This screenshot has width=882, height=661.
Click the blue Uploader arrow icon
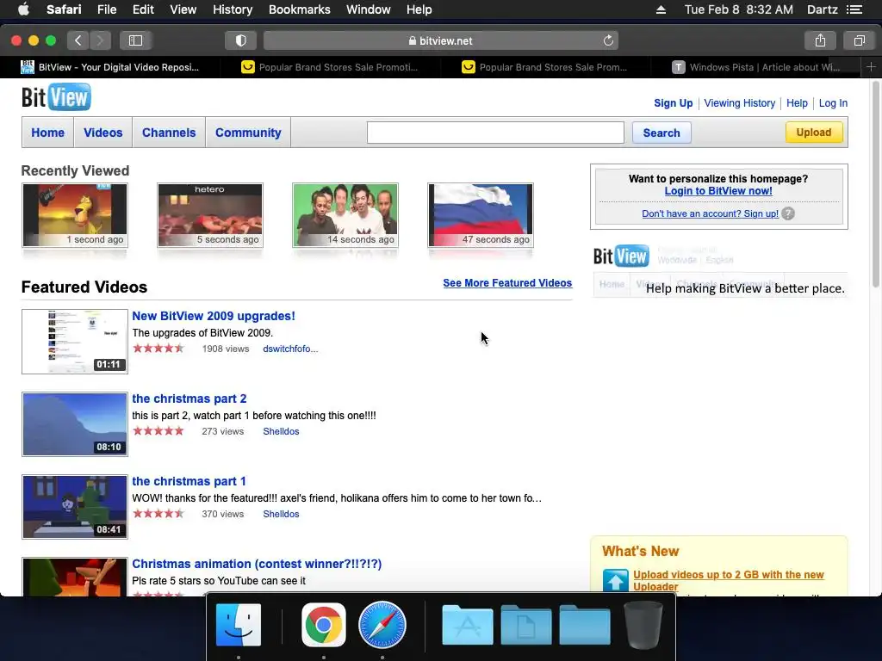tap(615, 581)
